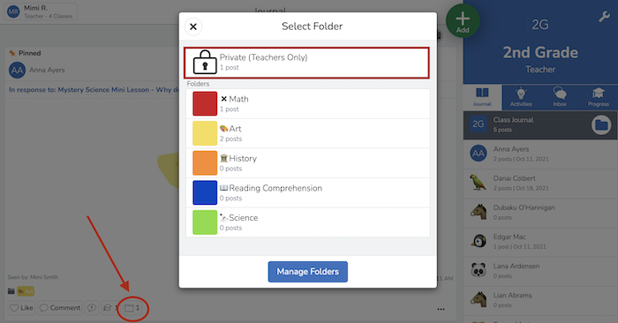Open the Progress tab
Screen dimensions: 618x323
tap(599, 97)
